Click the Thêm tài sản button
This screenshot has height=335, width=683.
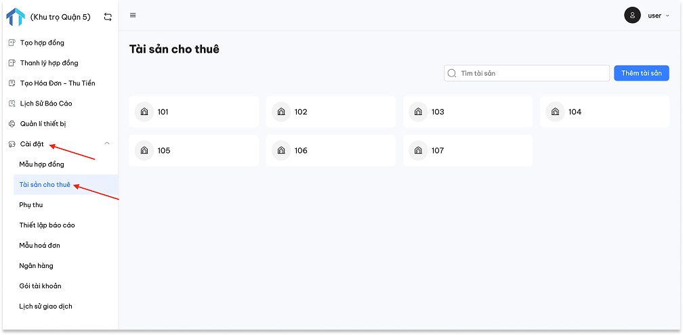[x=642, y=73]
